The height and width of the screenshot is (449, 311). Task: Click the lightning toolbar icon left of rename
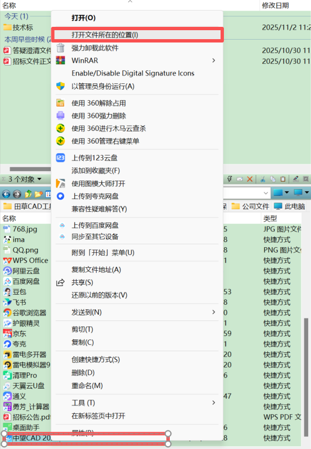(x=229, y=179)
